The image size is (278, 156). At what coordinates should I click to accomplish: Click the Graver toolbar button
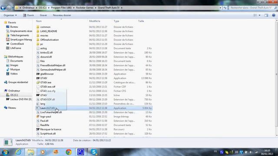point(43,15)
